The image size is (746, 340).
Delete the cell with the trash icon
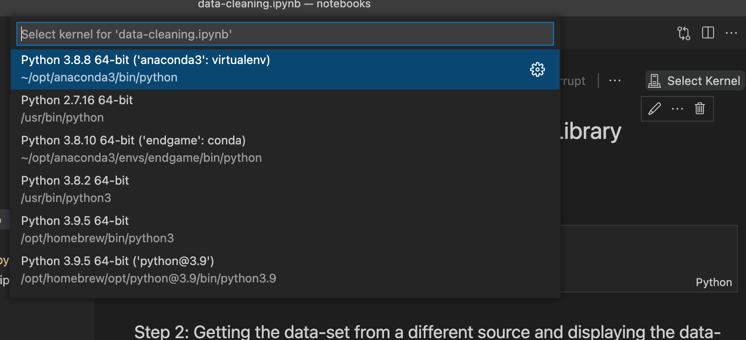(x=700, y=109)
